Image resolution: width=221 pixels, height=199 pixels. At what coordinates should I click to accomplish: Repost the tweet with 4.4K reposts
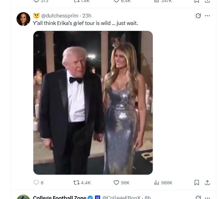pyautogui.click(x=76, y=182)
